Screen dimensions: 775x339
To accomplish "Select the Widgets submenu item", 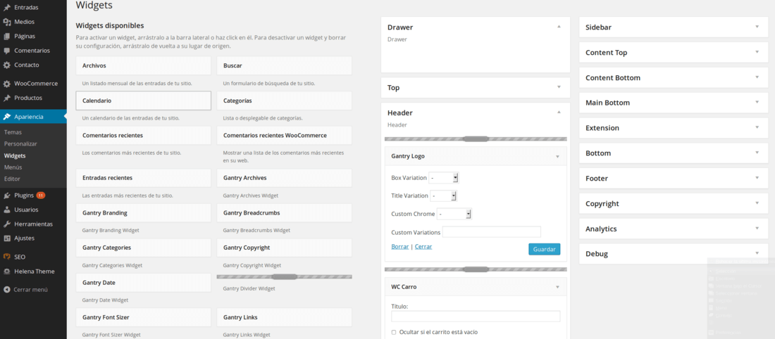I will click(15, 155).
